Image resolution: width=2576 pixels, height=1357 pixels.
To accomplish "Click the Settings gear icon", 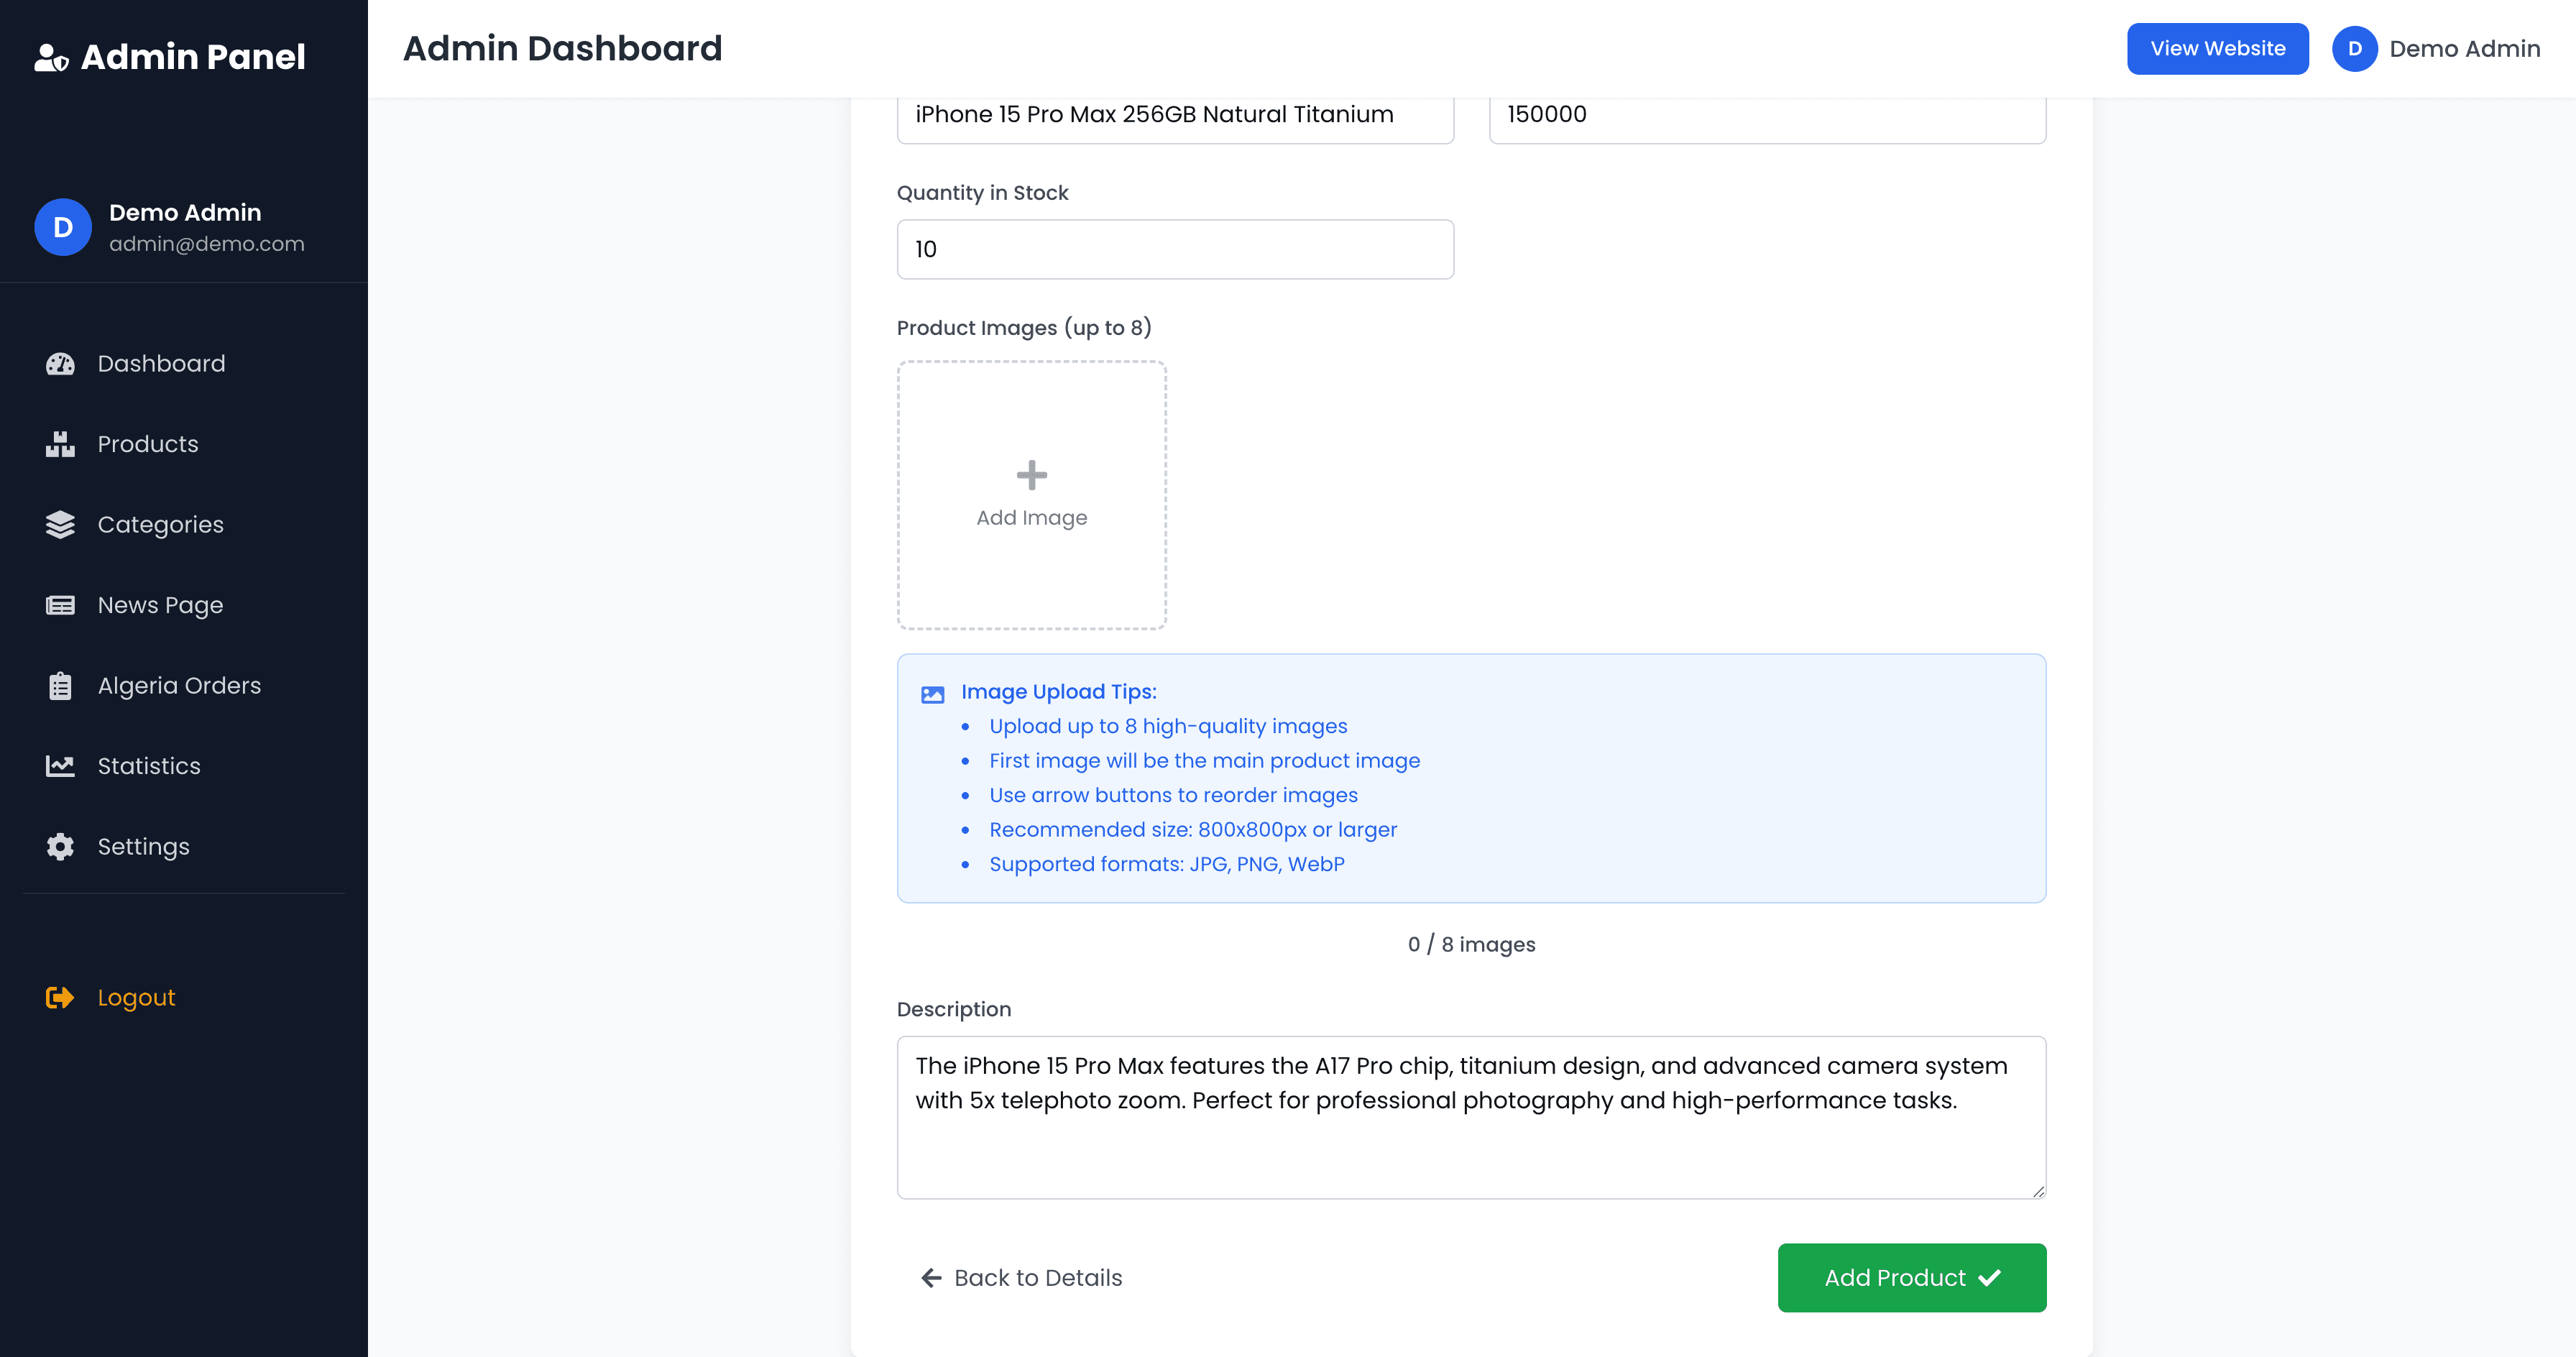I will coord(60,847).
